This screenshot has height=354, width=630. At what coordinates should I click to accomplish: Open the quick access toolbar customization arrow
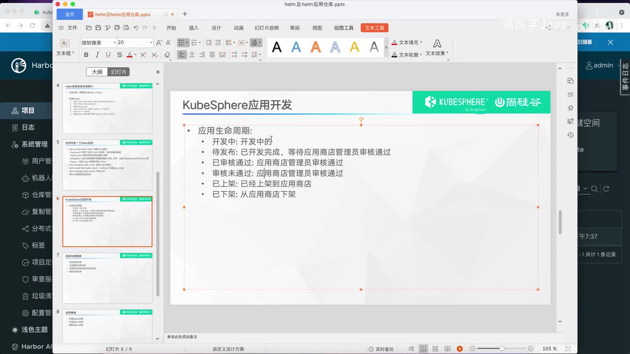pos(154,28)
